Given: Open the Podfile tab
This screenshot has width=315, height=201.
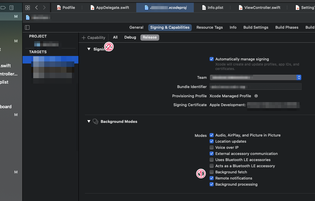Looking at the screenshot, I should pos(66,8).
